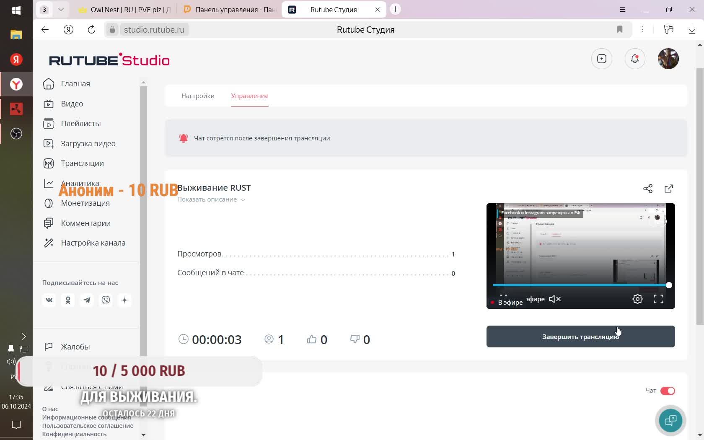Close the Rutube Студия tab
Screen dimensions: 704x440
(x=378, y=10)
